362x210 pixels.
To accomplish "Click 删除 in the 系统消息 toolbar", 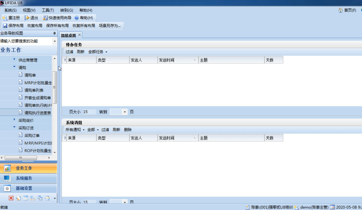I will (128, 130).
